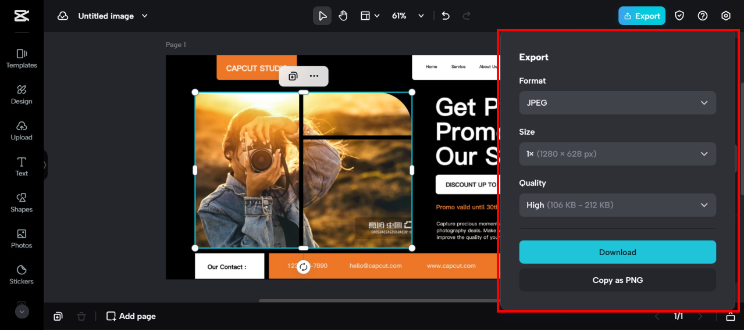Expand more sidebar tools with down arrow
The width and height of the screenshot is (744, 330).
pos(22,311)
